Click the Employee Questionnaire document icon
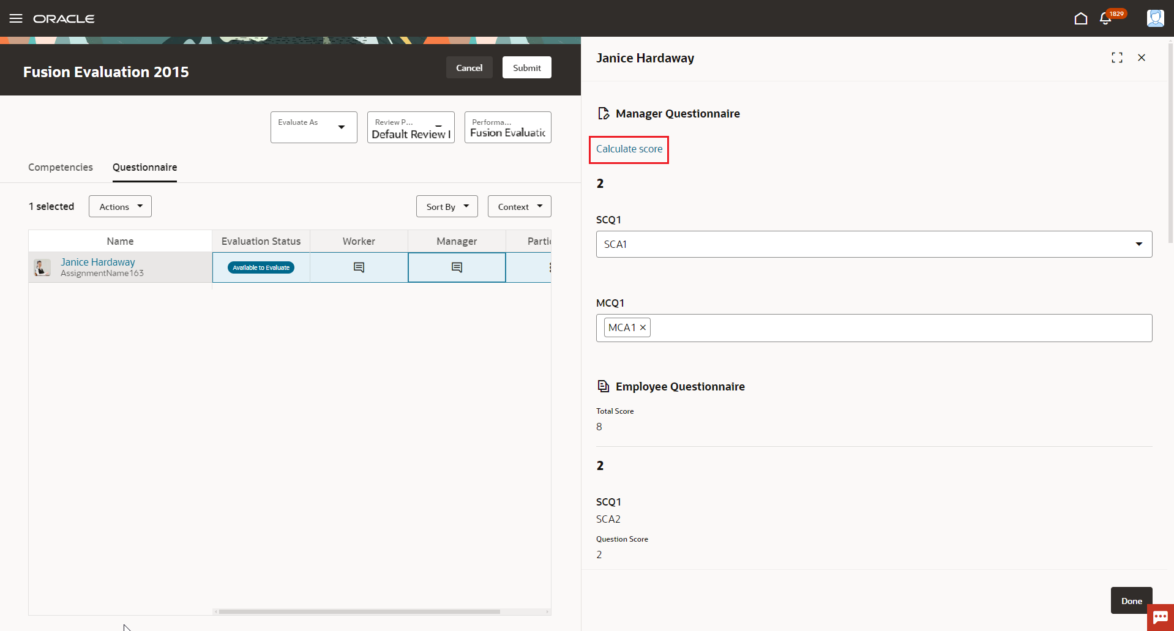Image resolution: width=1174 pixels, height=631 pixels. pos(604,386)
